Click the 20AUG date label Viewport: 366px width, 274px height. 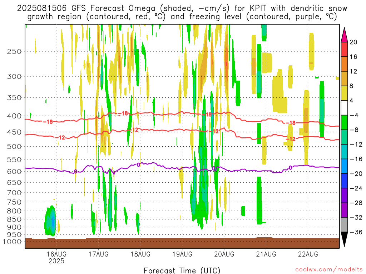[x=224, y=254]
